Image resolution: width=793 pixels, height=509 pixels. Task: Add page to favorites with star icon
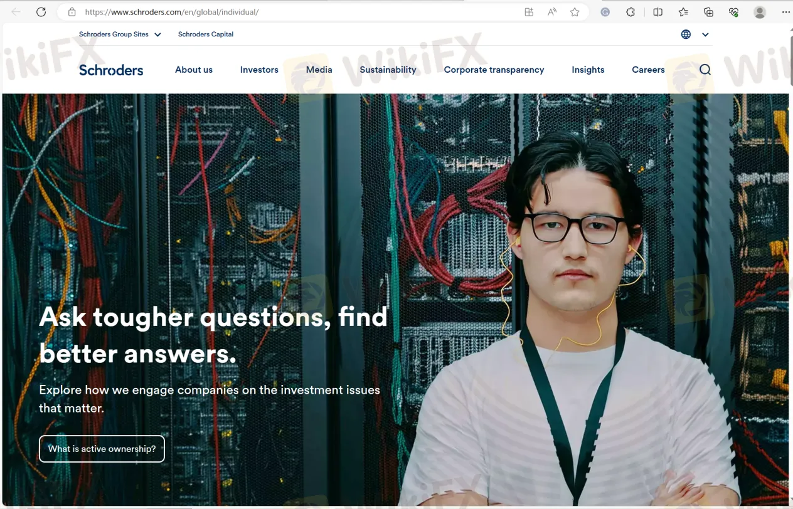[x=575, y=12]
